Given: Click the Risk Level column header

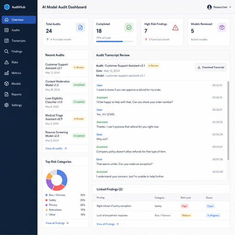Looking at the screenshot, I should [x=186, y=198].
